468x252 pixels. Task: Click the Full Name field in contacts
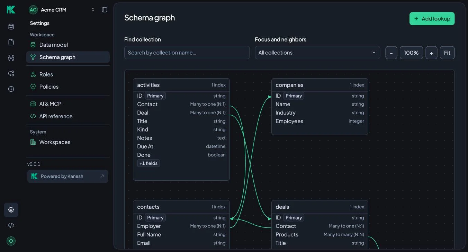(181, 235)
